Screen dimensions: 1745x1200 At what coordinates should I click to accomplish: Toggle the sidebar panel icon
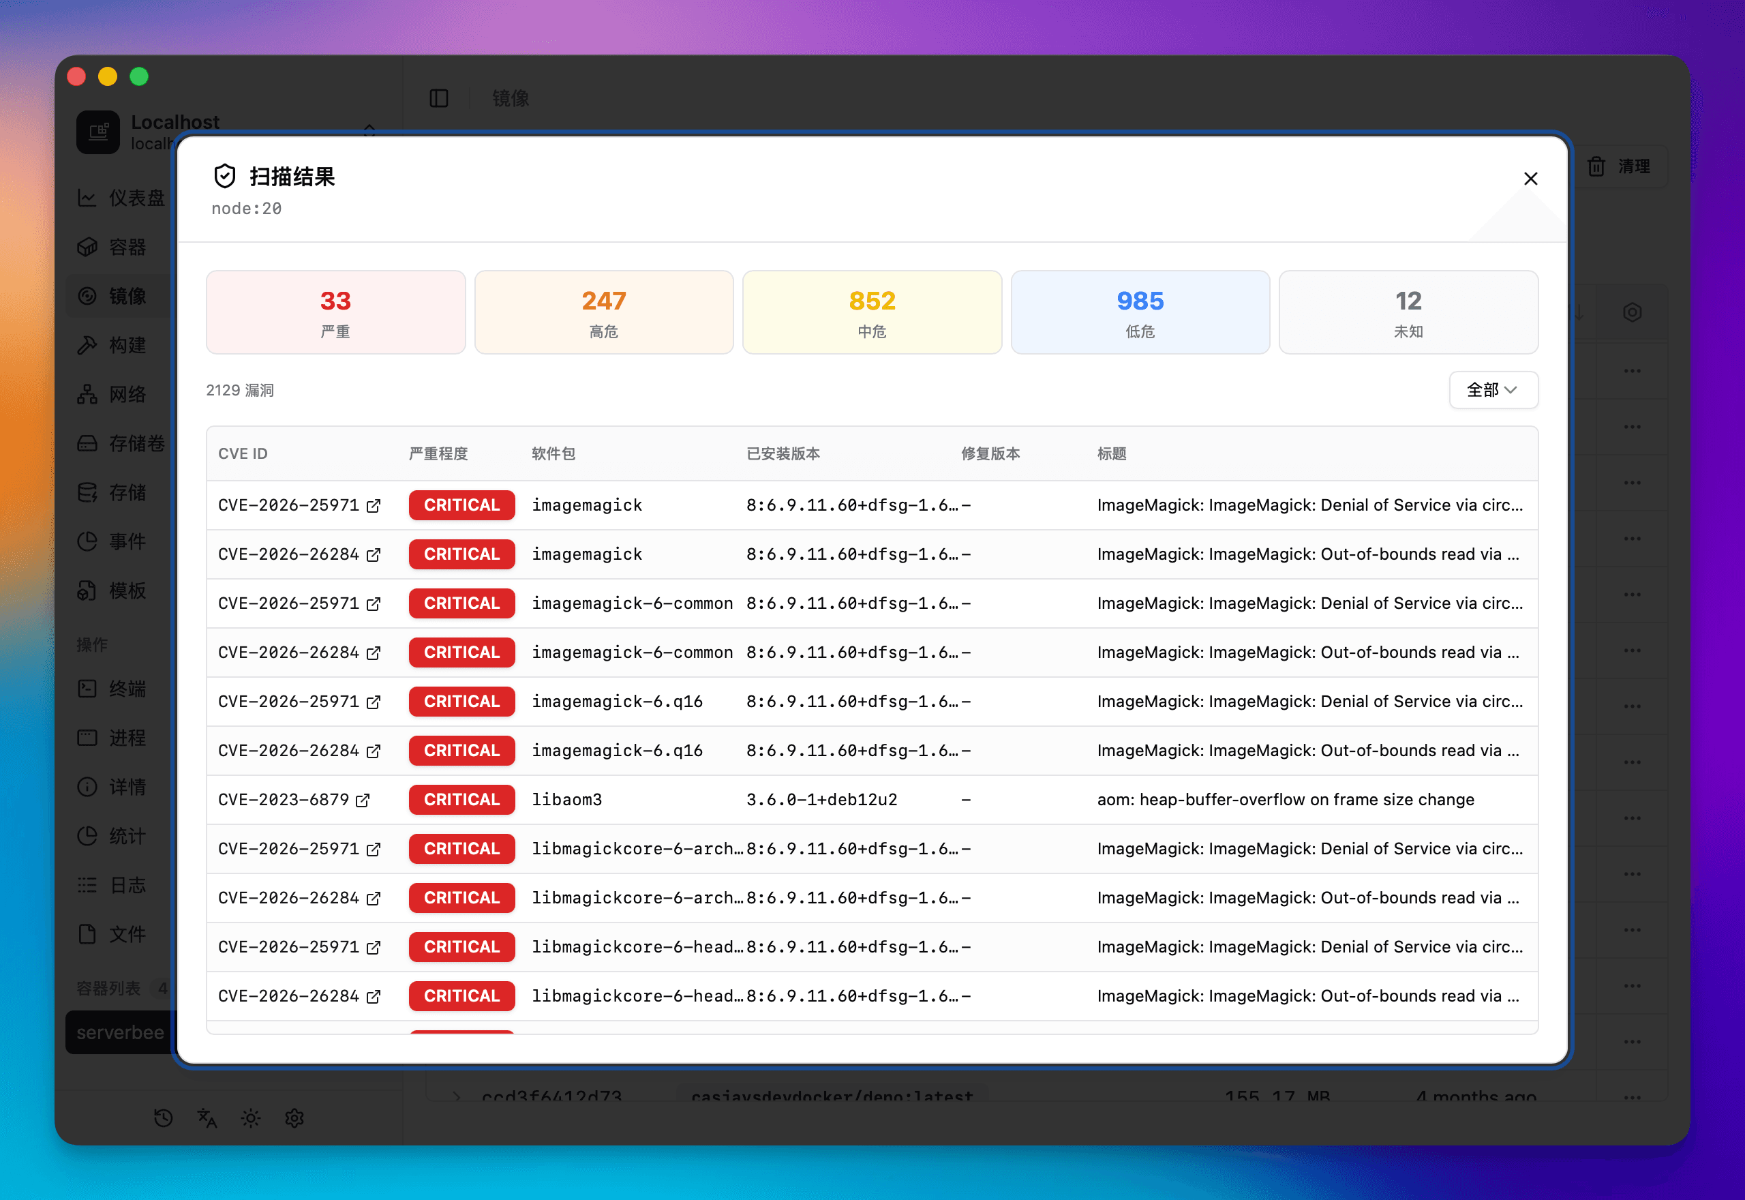tap(439, 98)
